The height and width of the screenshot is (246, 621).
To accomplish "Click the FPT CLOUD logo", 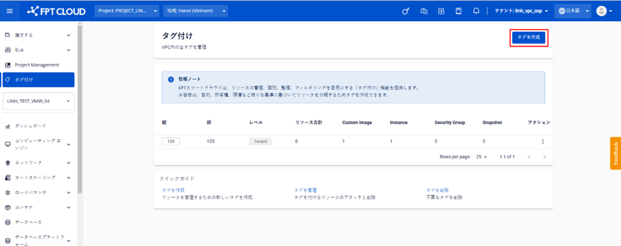I will (56, 11).
